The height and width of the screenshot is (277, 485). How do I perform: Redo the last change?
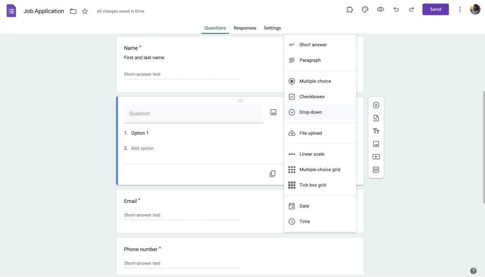point(410,9)
